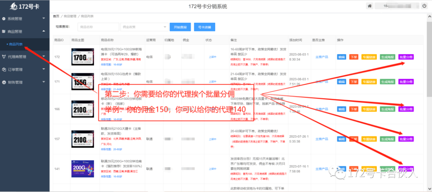Viewport: 432px width, 192px height.
Task: Click 下架 for product 166
Action: (354, 109)
